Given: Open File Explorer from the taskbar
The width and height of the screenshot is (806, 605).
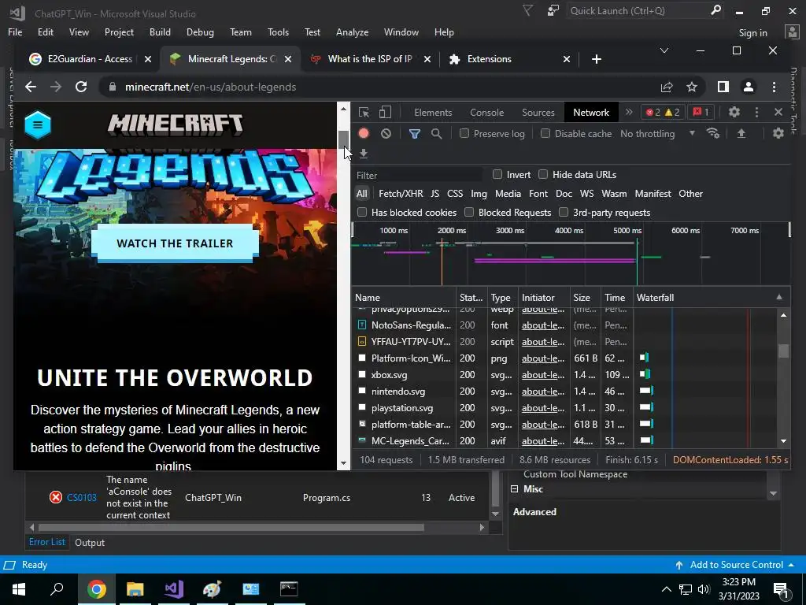Looking at the screenshot, I should [135, 588].
